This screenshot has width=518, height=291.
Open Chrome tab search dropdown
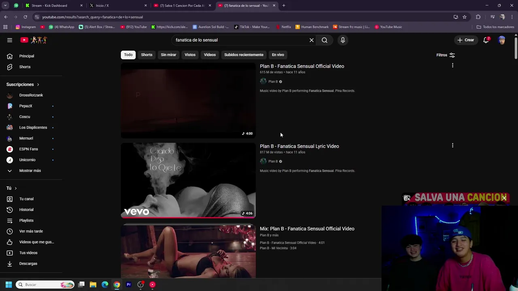click(x=5, y=6)
